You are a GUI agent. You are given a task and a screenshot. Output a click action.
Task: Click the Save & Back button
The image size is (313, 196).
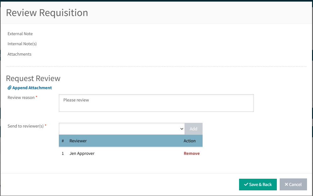click(x=258, y=184)
